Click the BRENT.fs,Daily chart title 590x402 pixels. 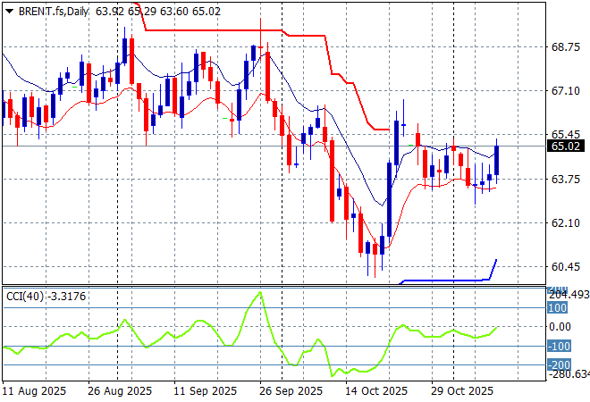[x=55, y=9]
